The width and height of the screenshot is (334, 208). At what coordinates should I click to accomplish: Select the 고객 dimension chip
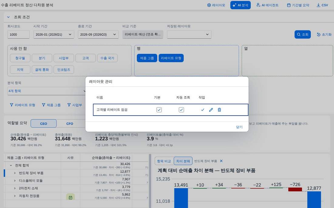tap(86, 58)
